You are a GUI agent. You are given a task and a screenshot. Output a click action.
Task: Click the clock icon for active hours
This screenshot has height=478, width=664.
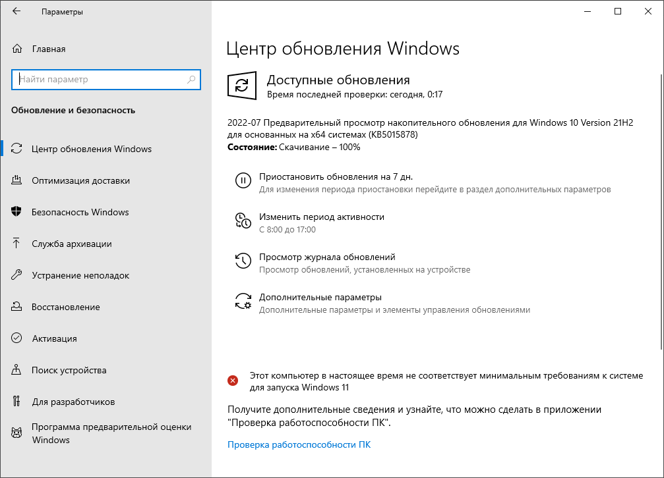click(x=243, y=221)
